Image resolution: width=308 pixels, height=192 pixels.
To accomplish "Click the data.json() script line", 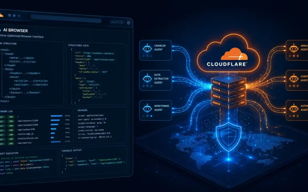I will [17, 165].
